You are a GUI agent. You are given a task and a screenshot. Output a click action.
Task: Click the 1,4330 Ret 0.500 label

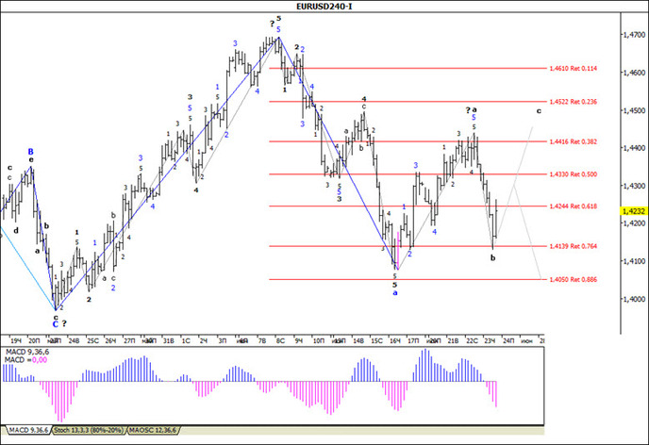pos(573,174)
